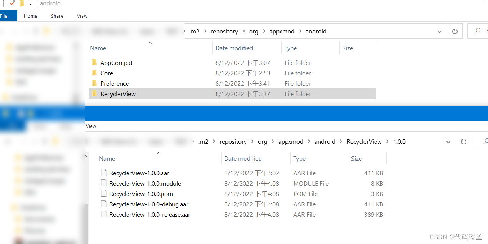This screenshot has width=488, height=244.
Task: Expand lower address bar history dropdown
Action: coord(448,142)
